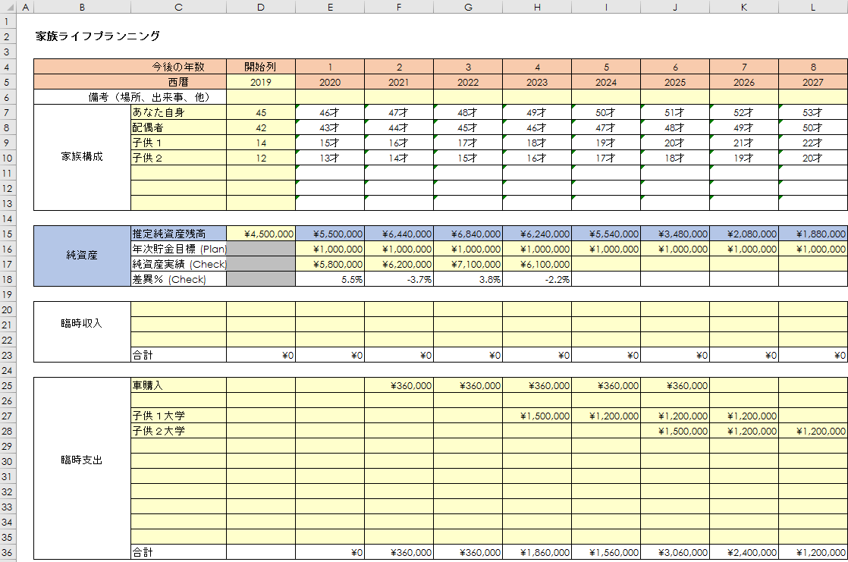Select the 家族構成 merged cell
This screenshot has width=848, height=562.
(82, 157)
